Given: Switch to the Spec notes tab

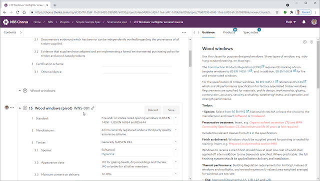Looking at the screenshot, I should [x=250, y=32].
